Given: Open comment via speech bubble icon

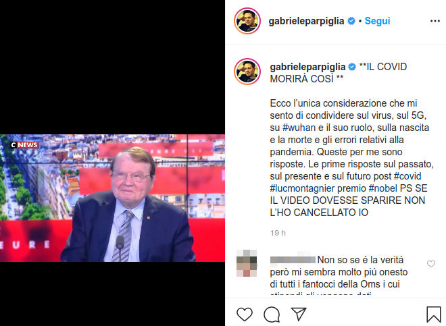Looking at the screenshot, I should [x=272, y=315].
